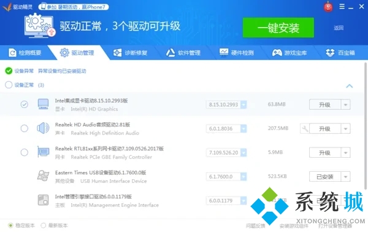Screen dimensions: 368x232
Task: Open the 诊断修复 tab
Action: [x=130, y=53]
